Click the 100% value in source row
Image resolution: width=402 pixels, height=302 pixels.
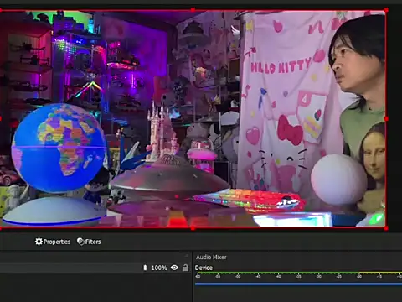point(159,268)
